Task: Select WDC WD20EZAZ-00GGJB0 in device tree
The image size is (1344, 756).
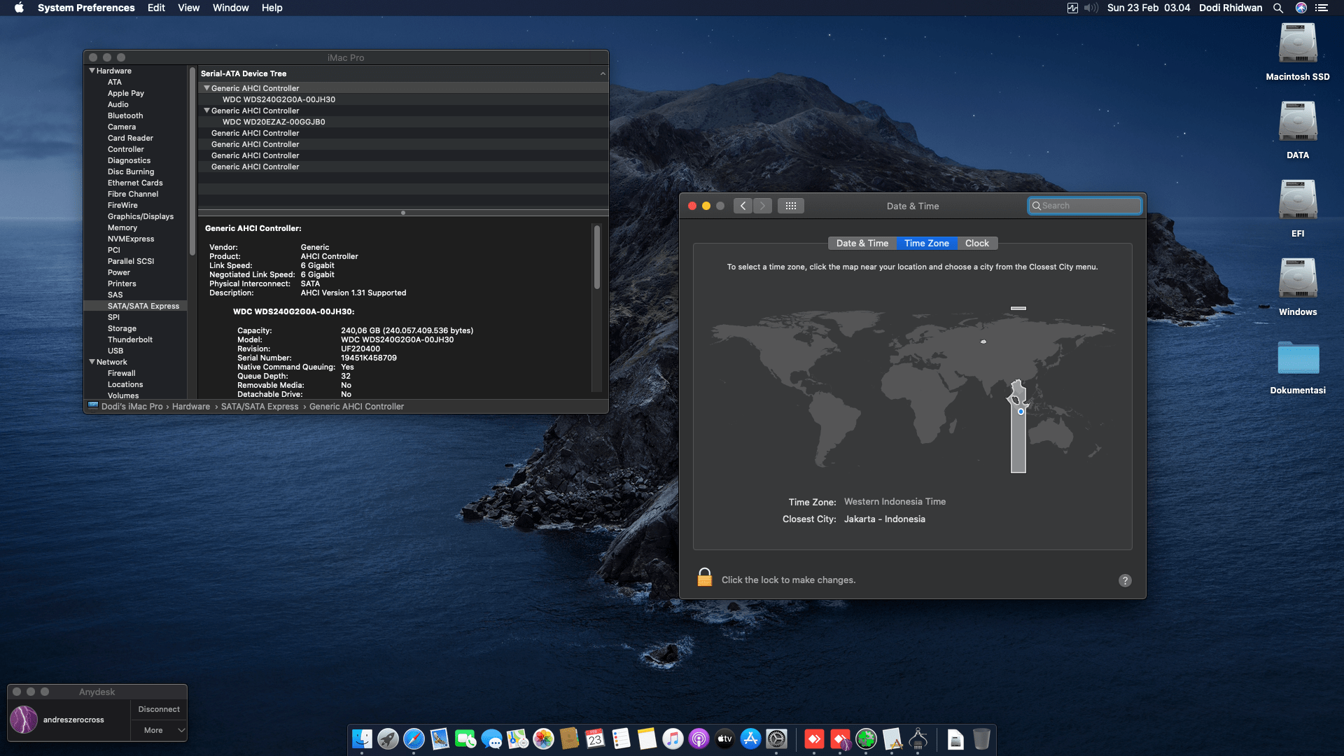Action: (x=274, y=122)
